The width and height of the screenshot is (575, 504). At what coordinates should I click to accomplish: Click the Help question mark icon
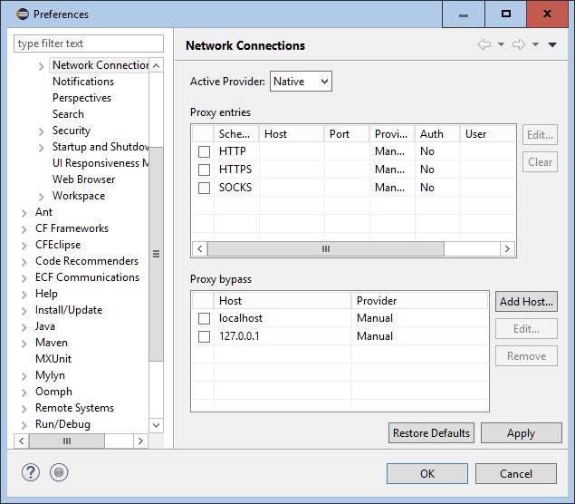31,472
